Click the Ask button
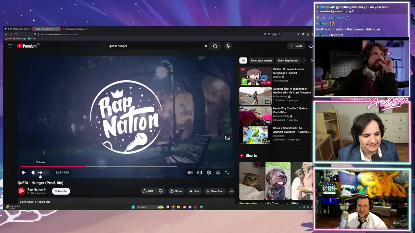The height and width of the screenshot is (233, 415). click(194, 191)
